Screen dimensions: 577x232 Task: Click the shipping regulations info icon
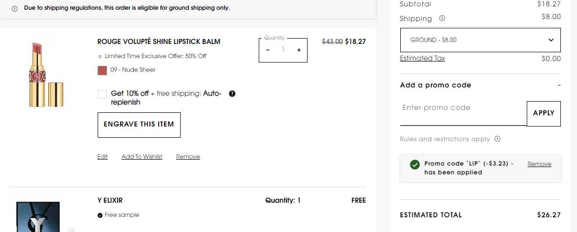tap(15, 8)
